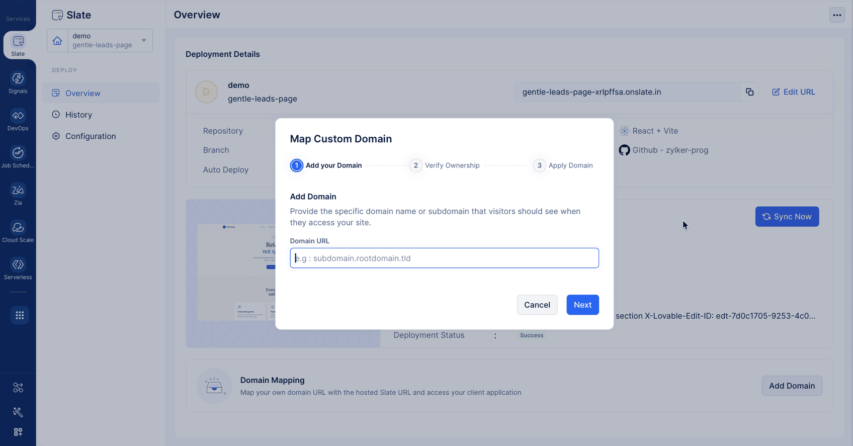Click the Auto Deploy label
The height and width of the screenshot is (446, 853).
tap(226, 170)
